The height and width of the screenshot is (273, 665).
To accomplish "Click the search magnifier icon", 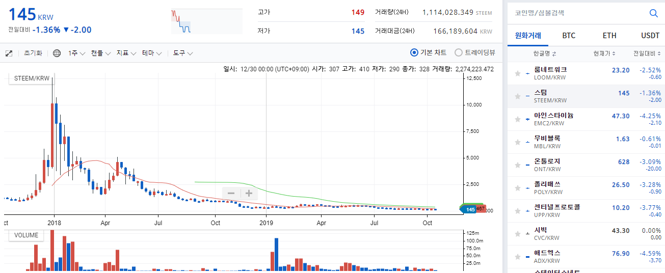I will [x=653, y=13].
